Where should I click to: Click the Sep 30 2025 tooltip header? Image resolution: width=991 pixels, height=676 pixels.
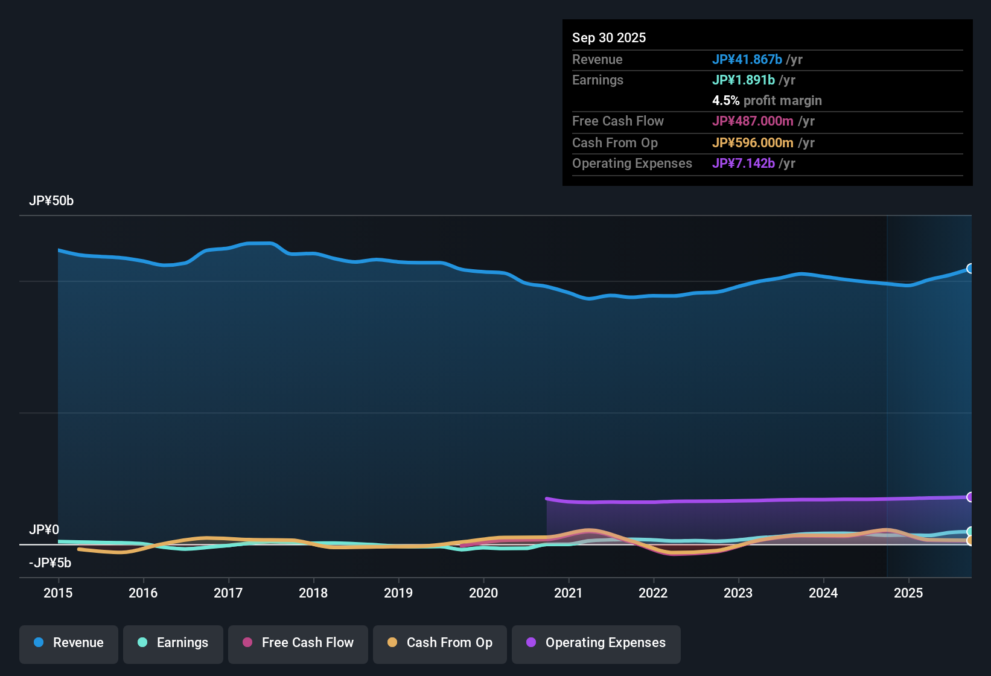pos(609,37)
